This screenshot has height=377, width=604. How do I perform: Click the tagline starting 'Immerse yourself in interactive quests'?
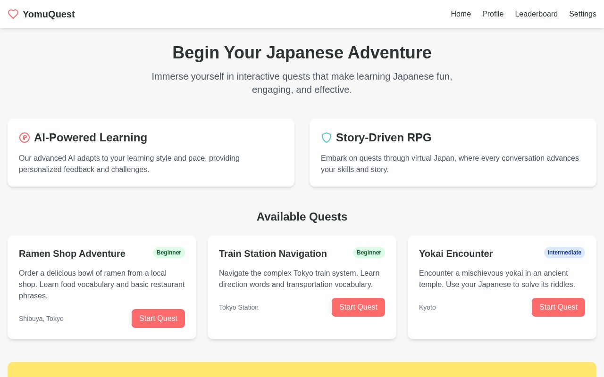tap(302, 83)
